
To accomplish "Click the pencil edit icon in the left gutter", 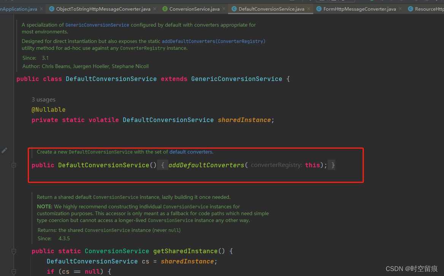I will [5, 150].
